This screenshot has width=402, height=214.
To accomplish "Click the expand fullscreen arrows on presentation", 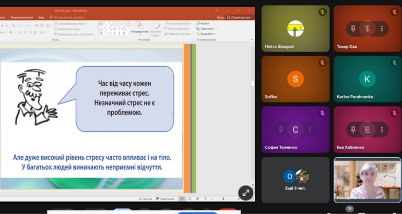I will click(x=245, y=193).
